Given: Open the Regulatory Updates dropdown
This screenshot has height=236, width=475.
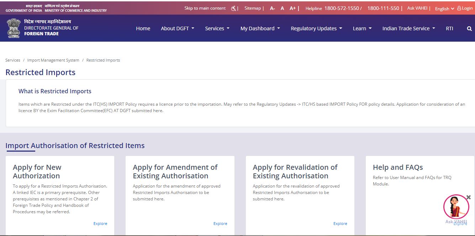Looking at the screenshot, I should (316, 28).
